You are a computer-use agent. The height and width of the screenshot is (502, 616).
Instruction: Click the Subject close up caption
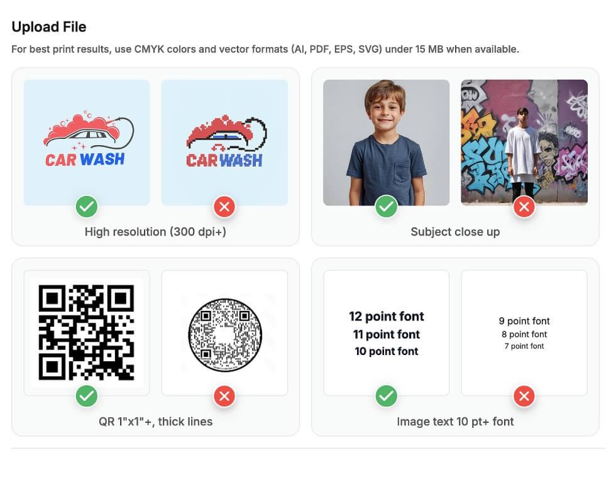point(455,232)
